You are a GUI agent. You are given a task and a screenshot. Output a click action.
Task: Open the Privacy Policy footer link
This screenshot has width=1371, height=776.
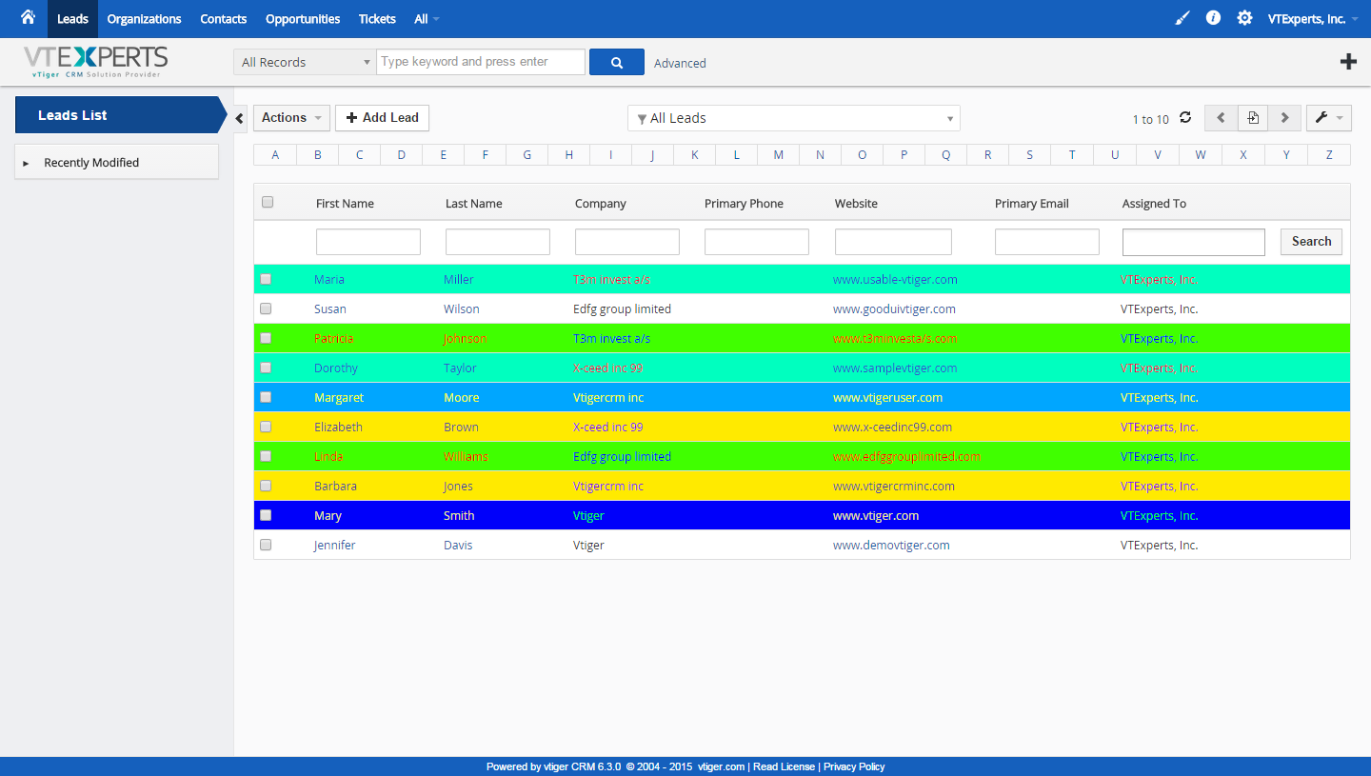854,766
